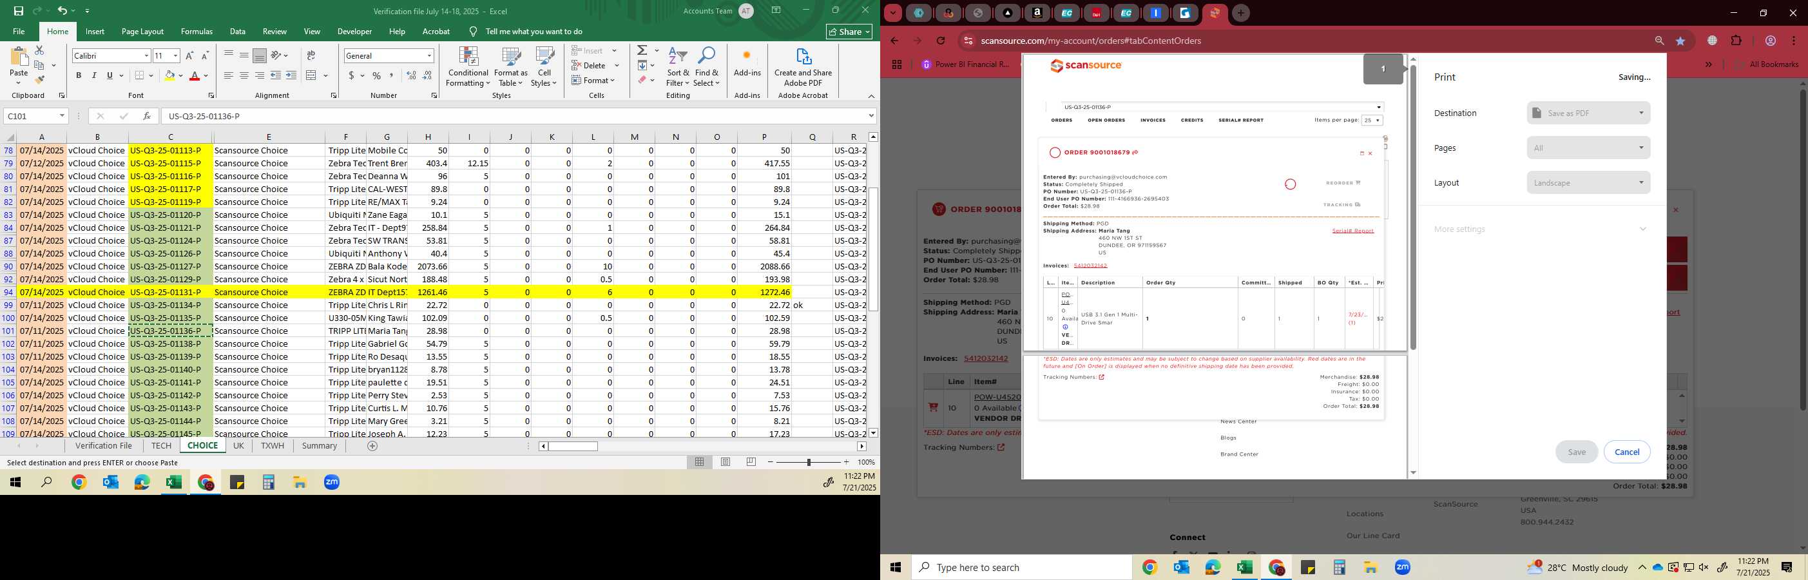Viewport: 1808px width, 580px height.
Task: Click the Add-ins button
Action: pyautogui.click(x=747, y=63)
